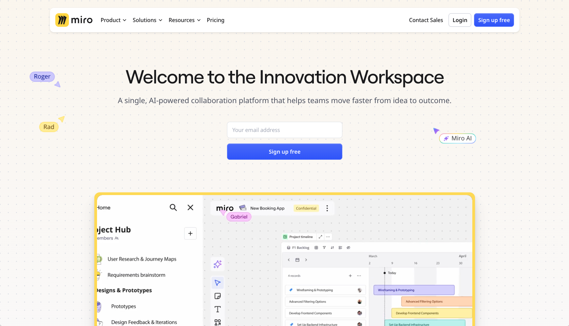Click the plus button beside Project Hub
This screenshot has width=569, height=326.
pyautogui.click(x=190, y=233)
